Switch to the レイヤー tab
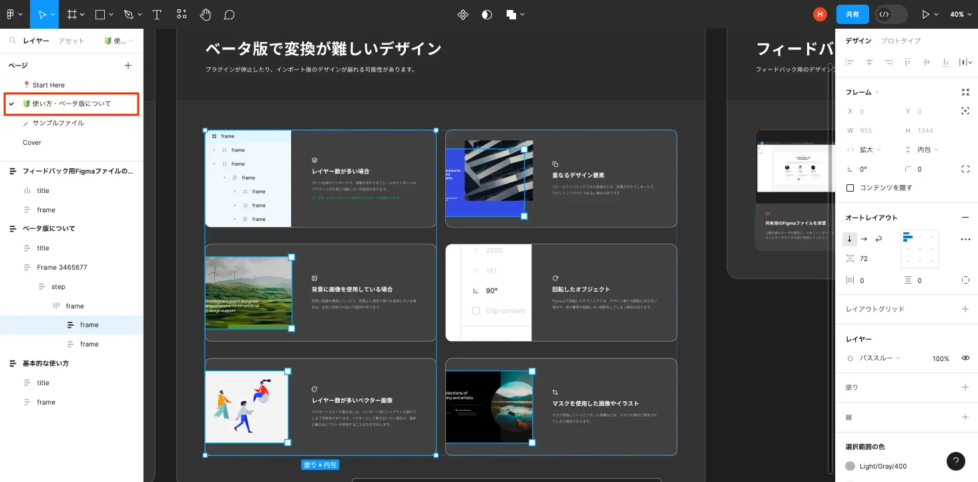The image size is (978, 482). click(x=36, y=41)
